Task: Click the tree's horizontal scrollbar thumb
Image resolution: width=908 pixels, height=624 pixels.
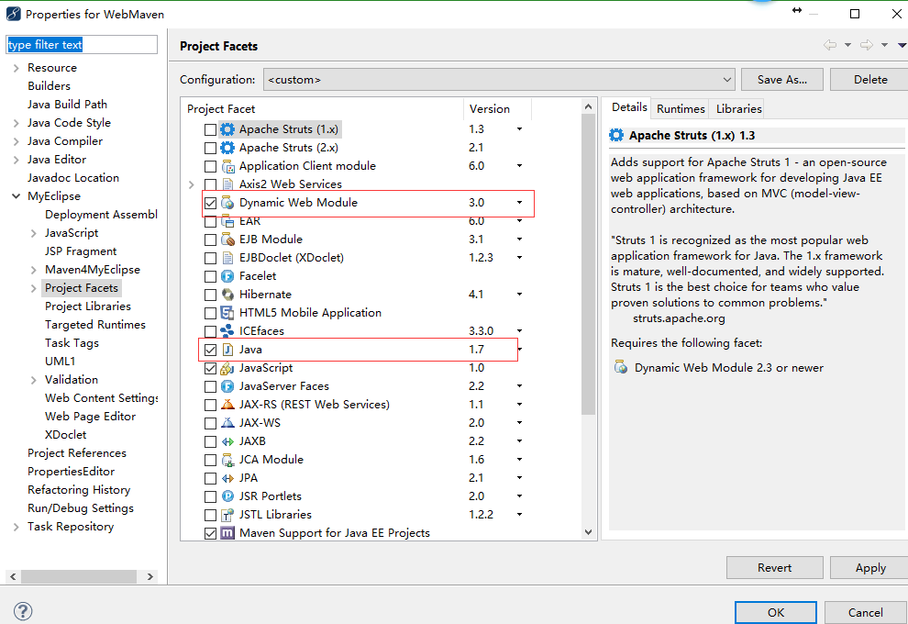Action: 79,576
